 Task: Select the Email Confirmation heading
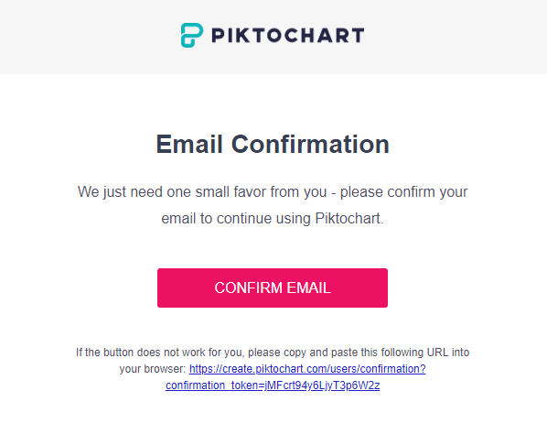click(x=273, y=145)
